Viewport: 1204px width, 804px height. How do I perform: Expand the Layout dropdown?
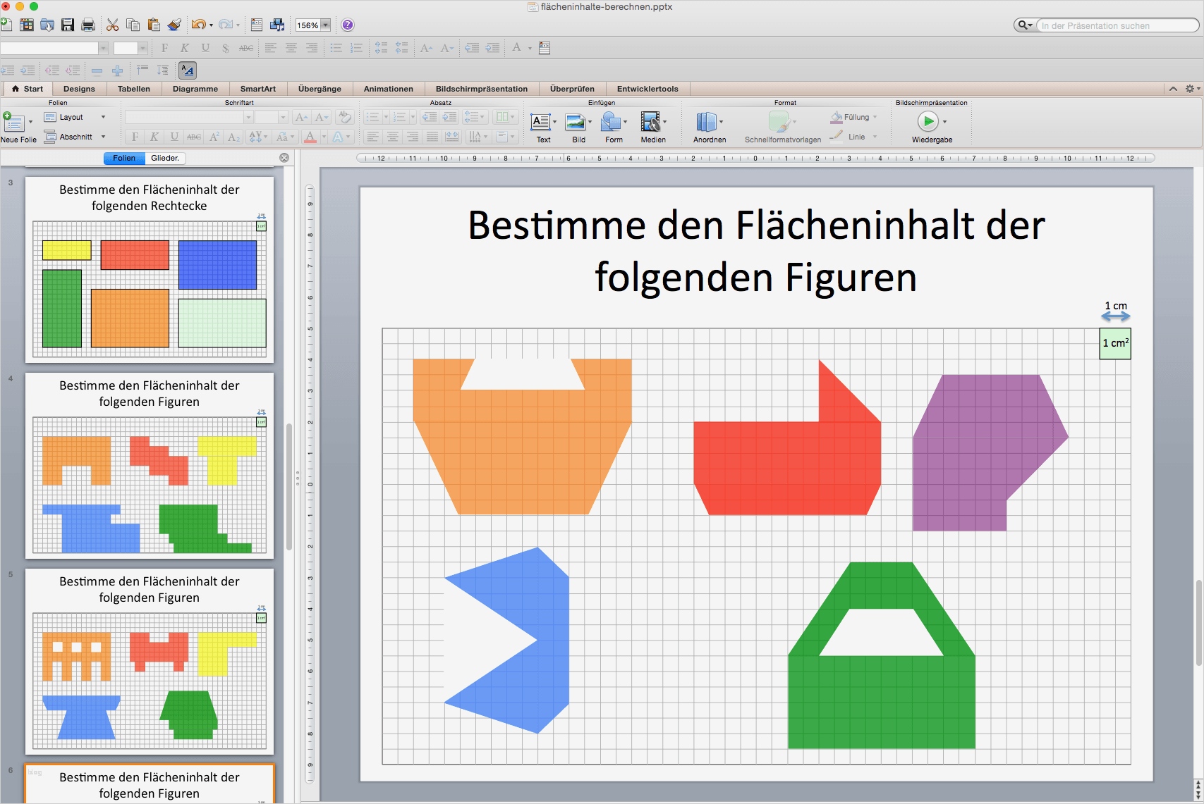point(103,118)
